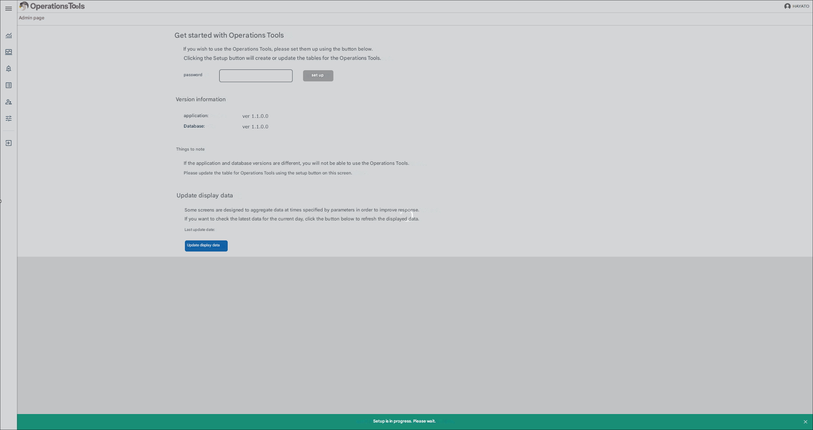Click the HAYATO user avatar icon

[x=787, y=6]
